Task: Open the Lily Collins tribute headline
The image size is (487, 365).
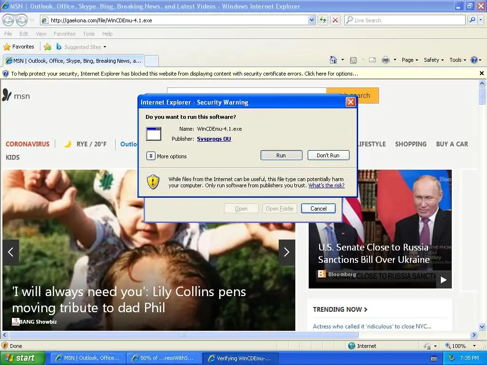Action: [x=129, y=299]
